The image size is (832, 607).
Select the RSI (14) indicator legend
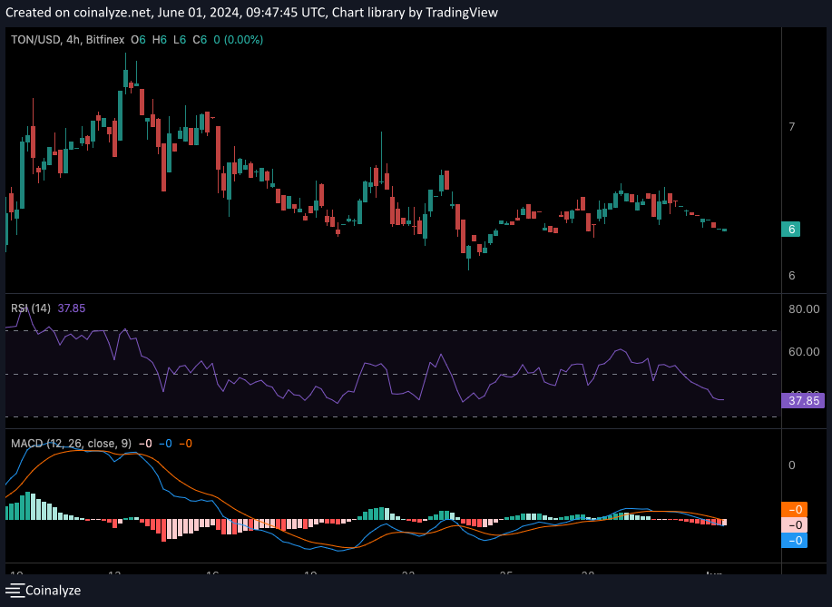[x=31, y=308]
